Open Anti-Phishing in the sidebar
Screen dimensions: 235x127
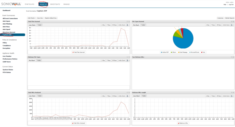tap(7, 24)
